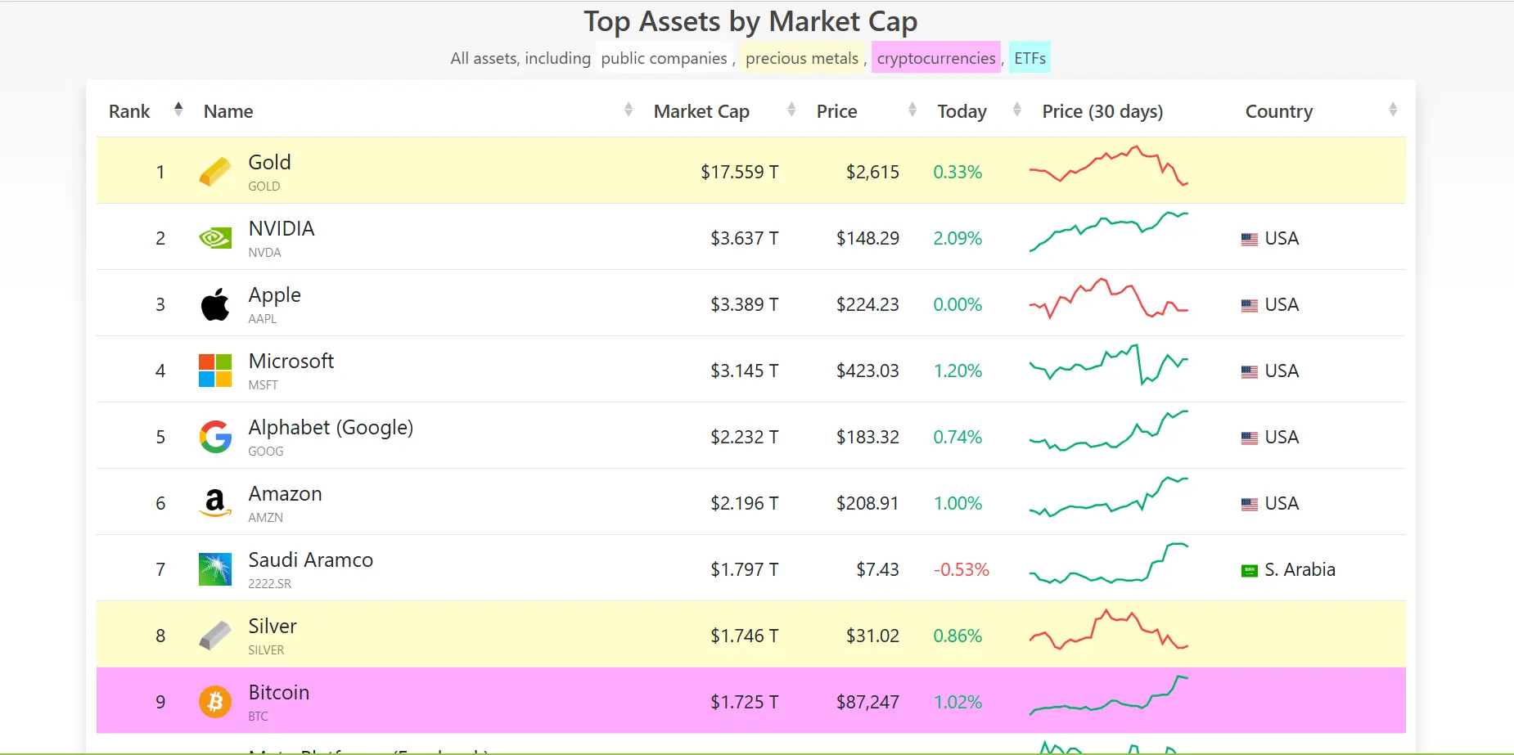Screen dimensions: 1514x755
Task: Click the USA flag in Apple row
Action: click(x=1249, y=306)
